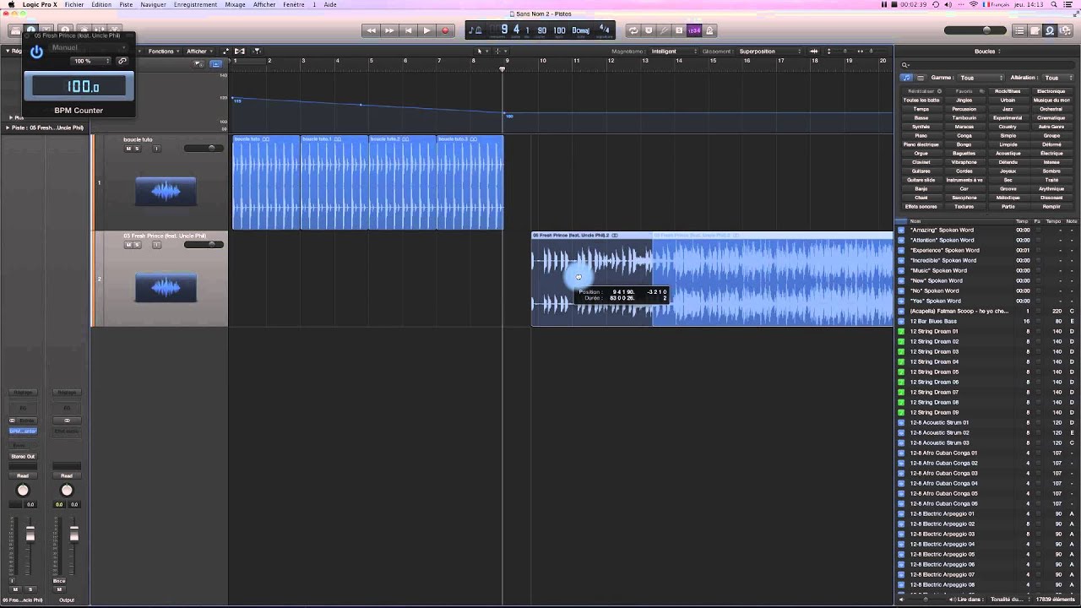Click the Percussion keyword button
The height and width of the screenshot is (608, 1081).
(964, 109)
